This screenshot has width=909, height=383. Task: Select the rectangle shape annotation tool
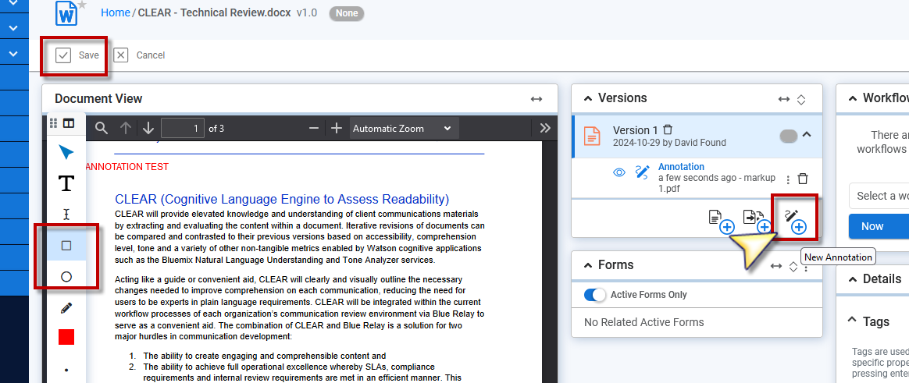pyautogui.click(x=66, y=245)
